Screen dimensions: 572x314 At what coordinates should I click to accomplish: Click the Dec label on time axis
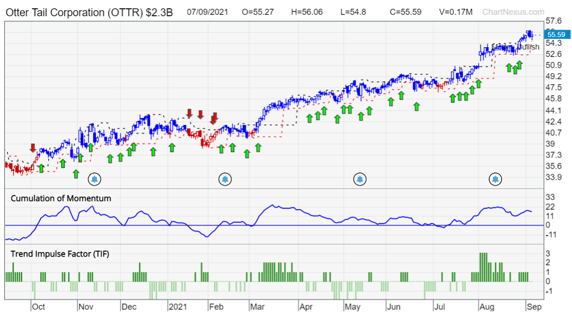pos(130,306)
